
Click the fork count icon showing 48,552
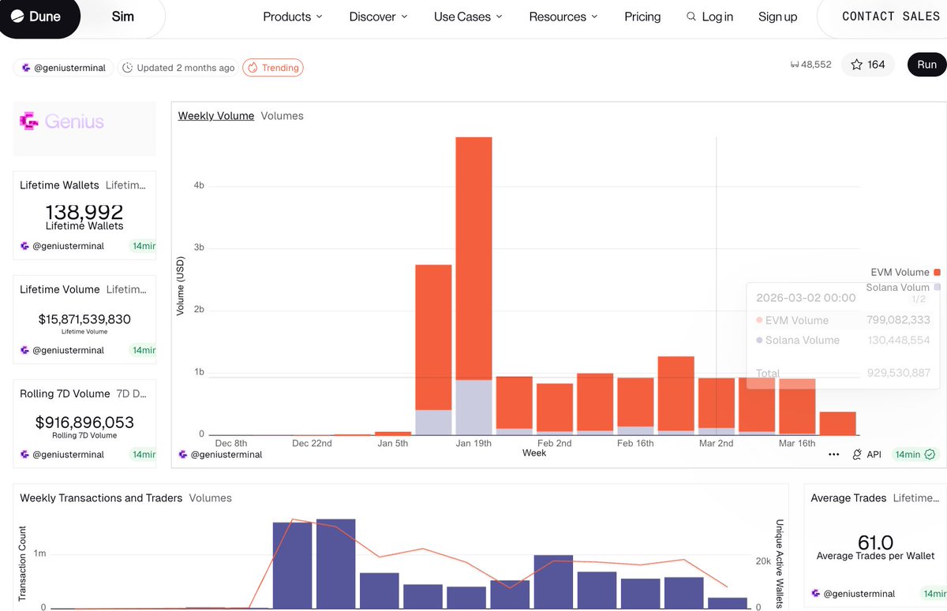coord(795,65)
